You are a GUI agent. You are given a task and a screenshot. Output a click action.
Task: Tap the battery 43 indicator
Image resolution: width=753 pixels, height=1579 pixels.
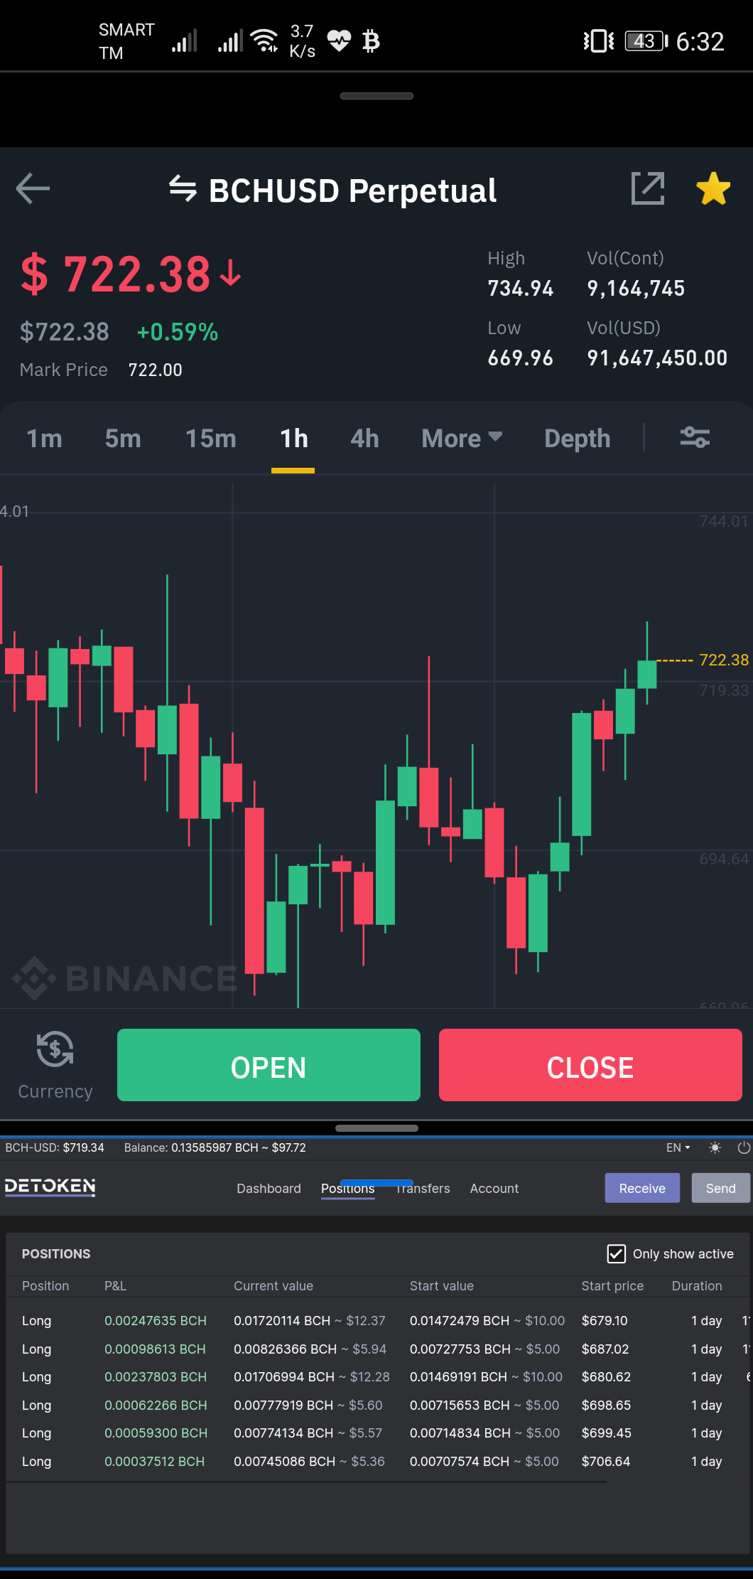[x=646, y=41]
